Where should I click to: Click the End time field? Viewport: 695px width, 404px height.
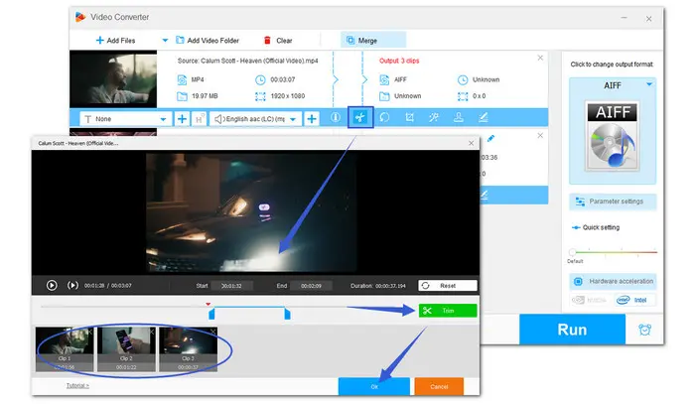tap(311, 286)
